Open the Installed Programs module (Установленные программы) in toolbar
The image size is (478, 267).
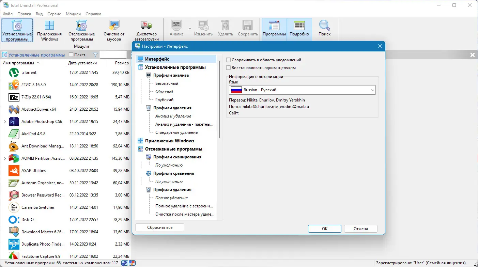coord(17,30)
